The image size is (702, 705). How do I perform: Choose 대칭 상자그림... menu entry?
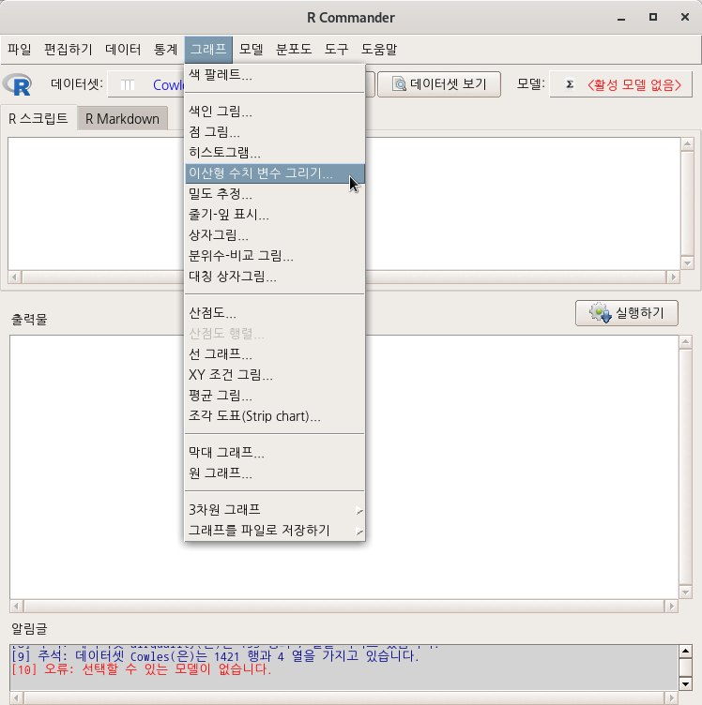pyautogui.click(x=274, y=276)
